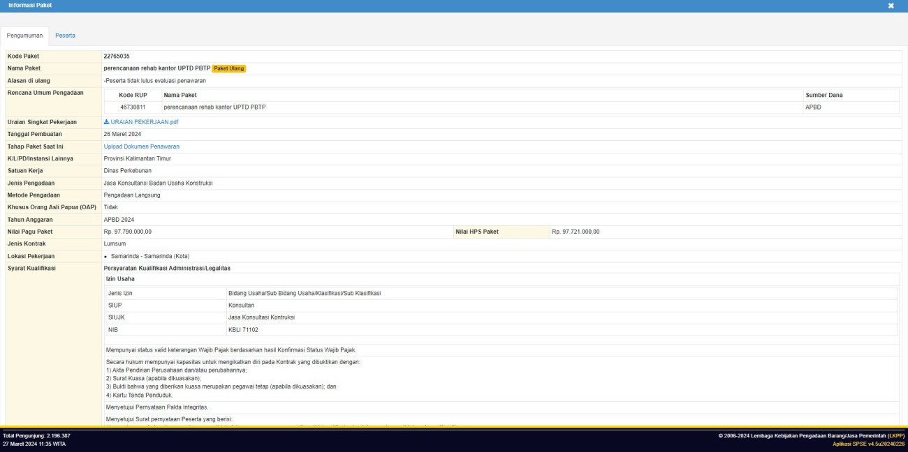This screenshot has width=908, height=452.
Task: Open the URAIAN PEKERJAAN.pdf link
Action: [145, 122]
